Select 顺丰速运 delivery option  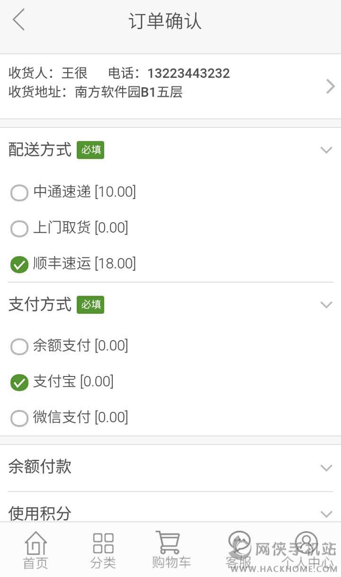pos(19,264)
